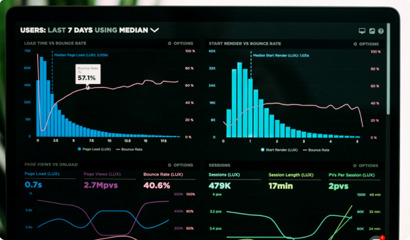Expand the MEDIAN chevron dropdown
The image size is (410, 240).
tap(154, 30)
